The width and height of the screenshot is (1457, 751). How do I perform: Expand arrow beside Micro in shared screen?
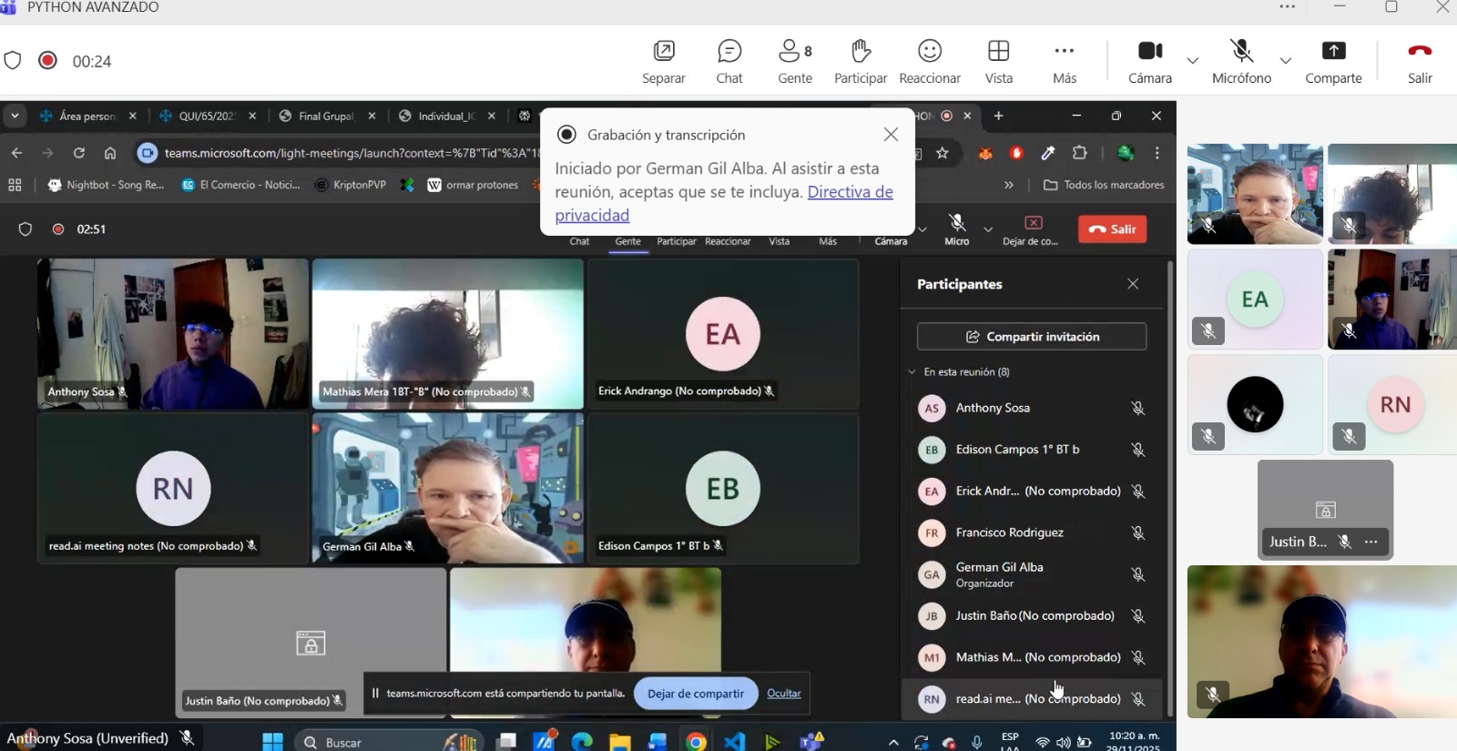click(x=988, y=228)
